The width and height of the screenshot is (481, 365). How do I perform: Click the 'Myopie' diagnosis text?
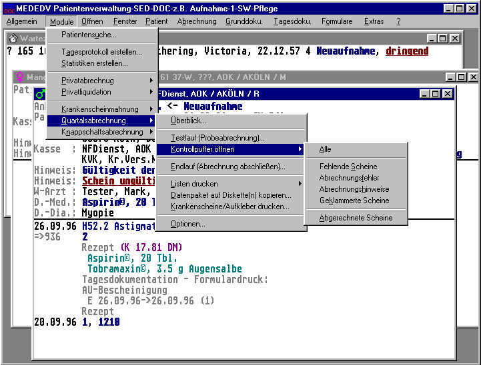coord(98,213)
